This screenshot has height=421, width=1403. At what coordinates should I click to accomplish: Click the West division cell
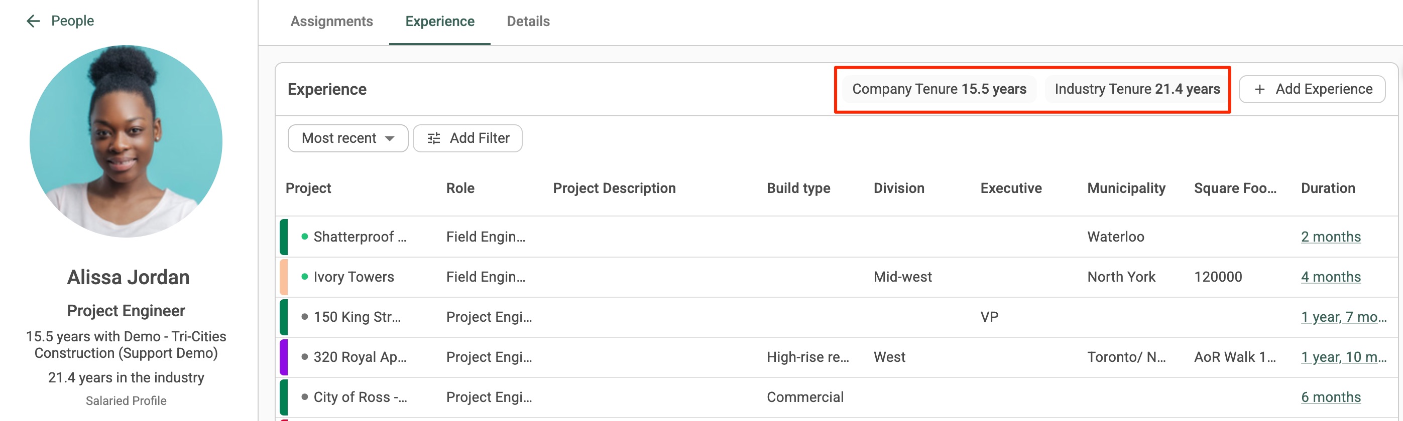889,357
